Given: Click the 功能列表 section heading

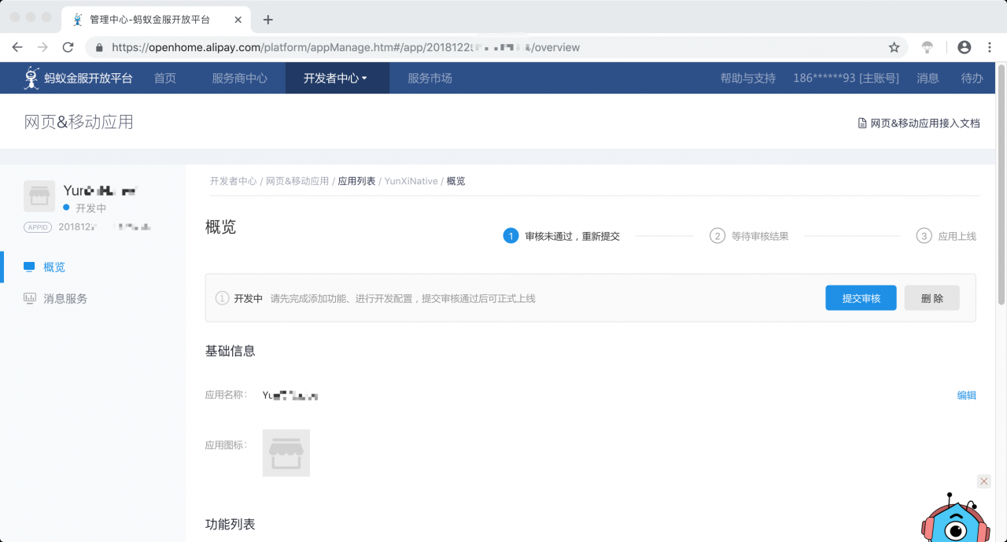Looking at the screenshot, I should coord(231,524).
